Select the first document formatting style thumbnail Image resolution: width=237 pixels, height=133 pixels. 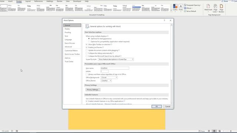[x=3, y=8]
